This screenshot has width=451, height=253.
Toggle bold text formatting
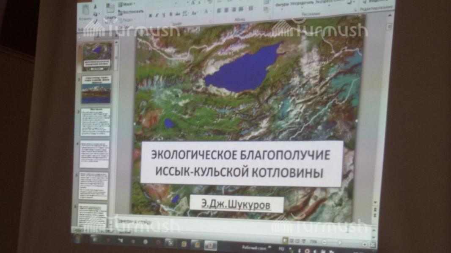150,16
